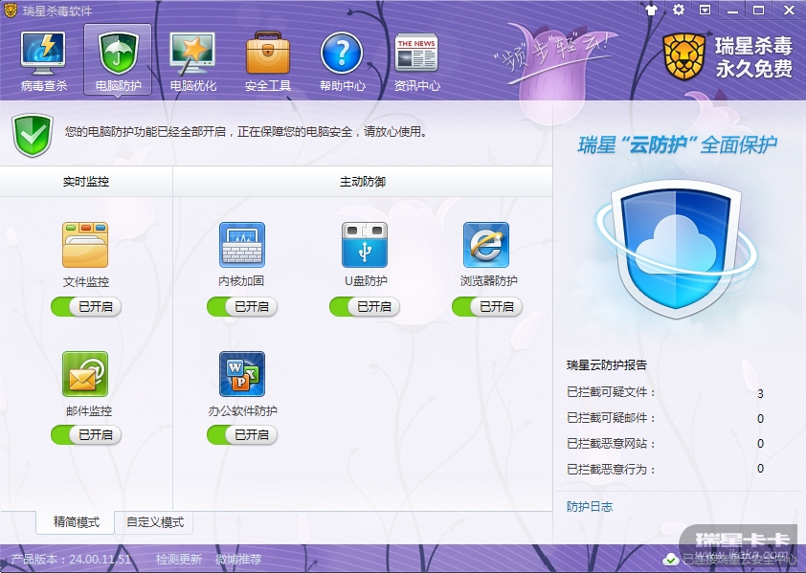Switch to the 自定义模式 tab

click(x=154, y=522)
